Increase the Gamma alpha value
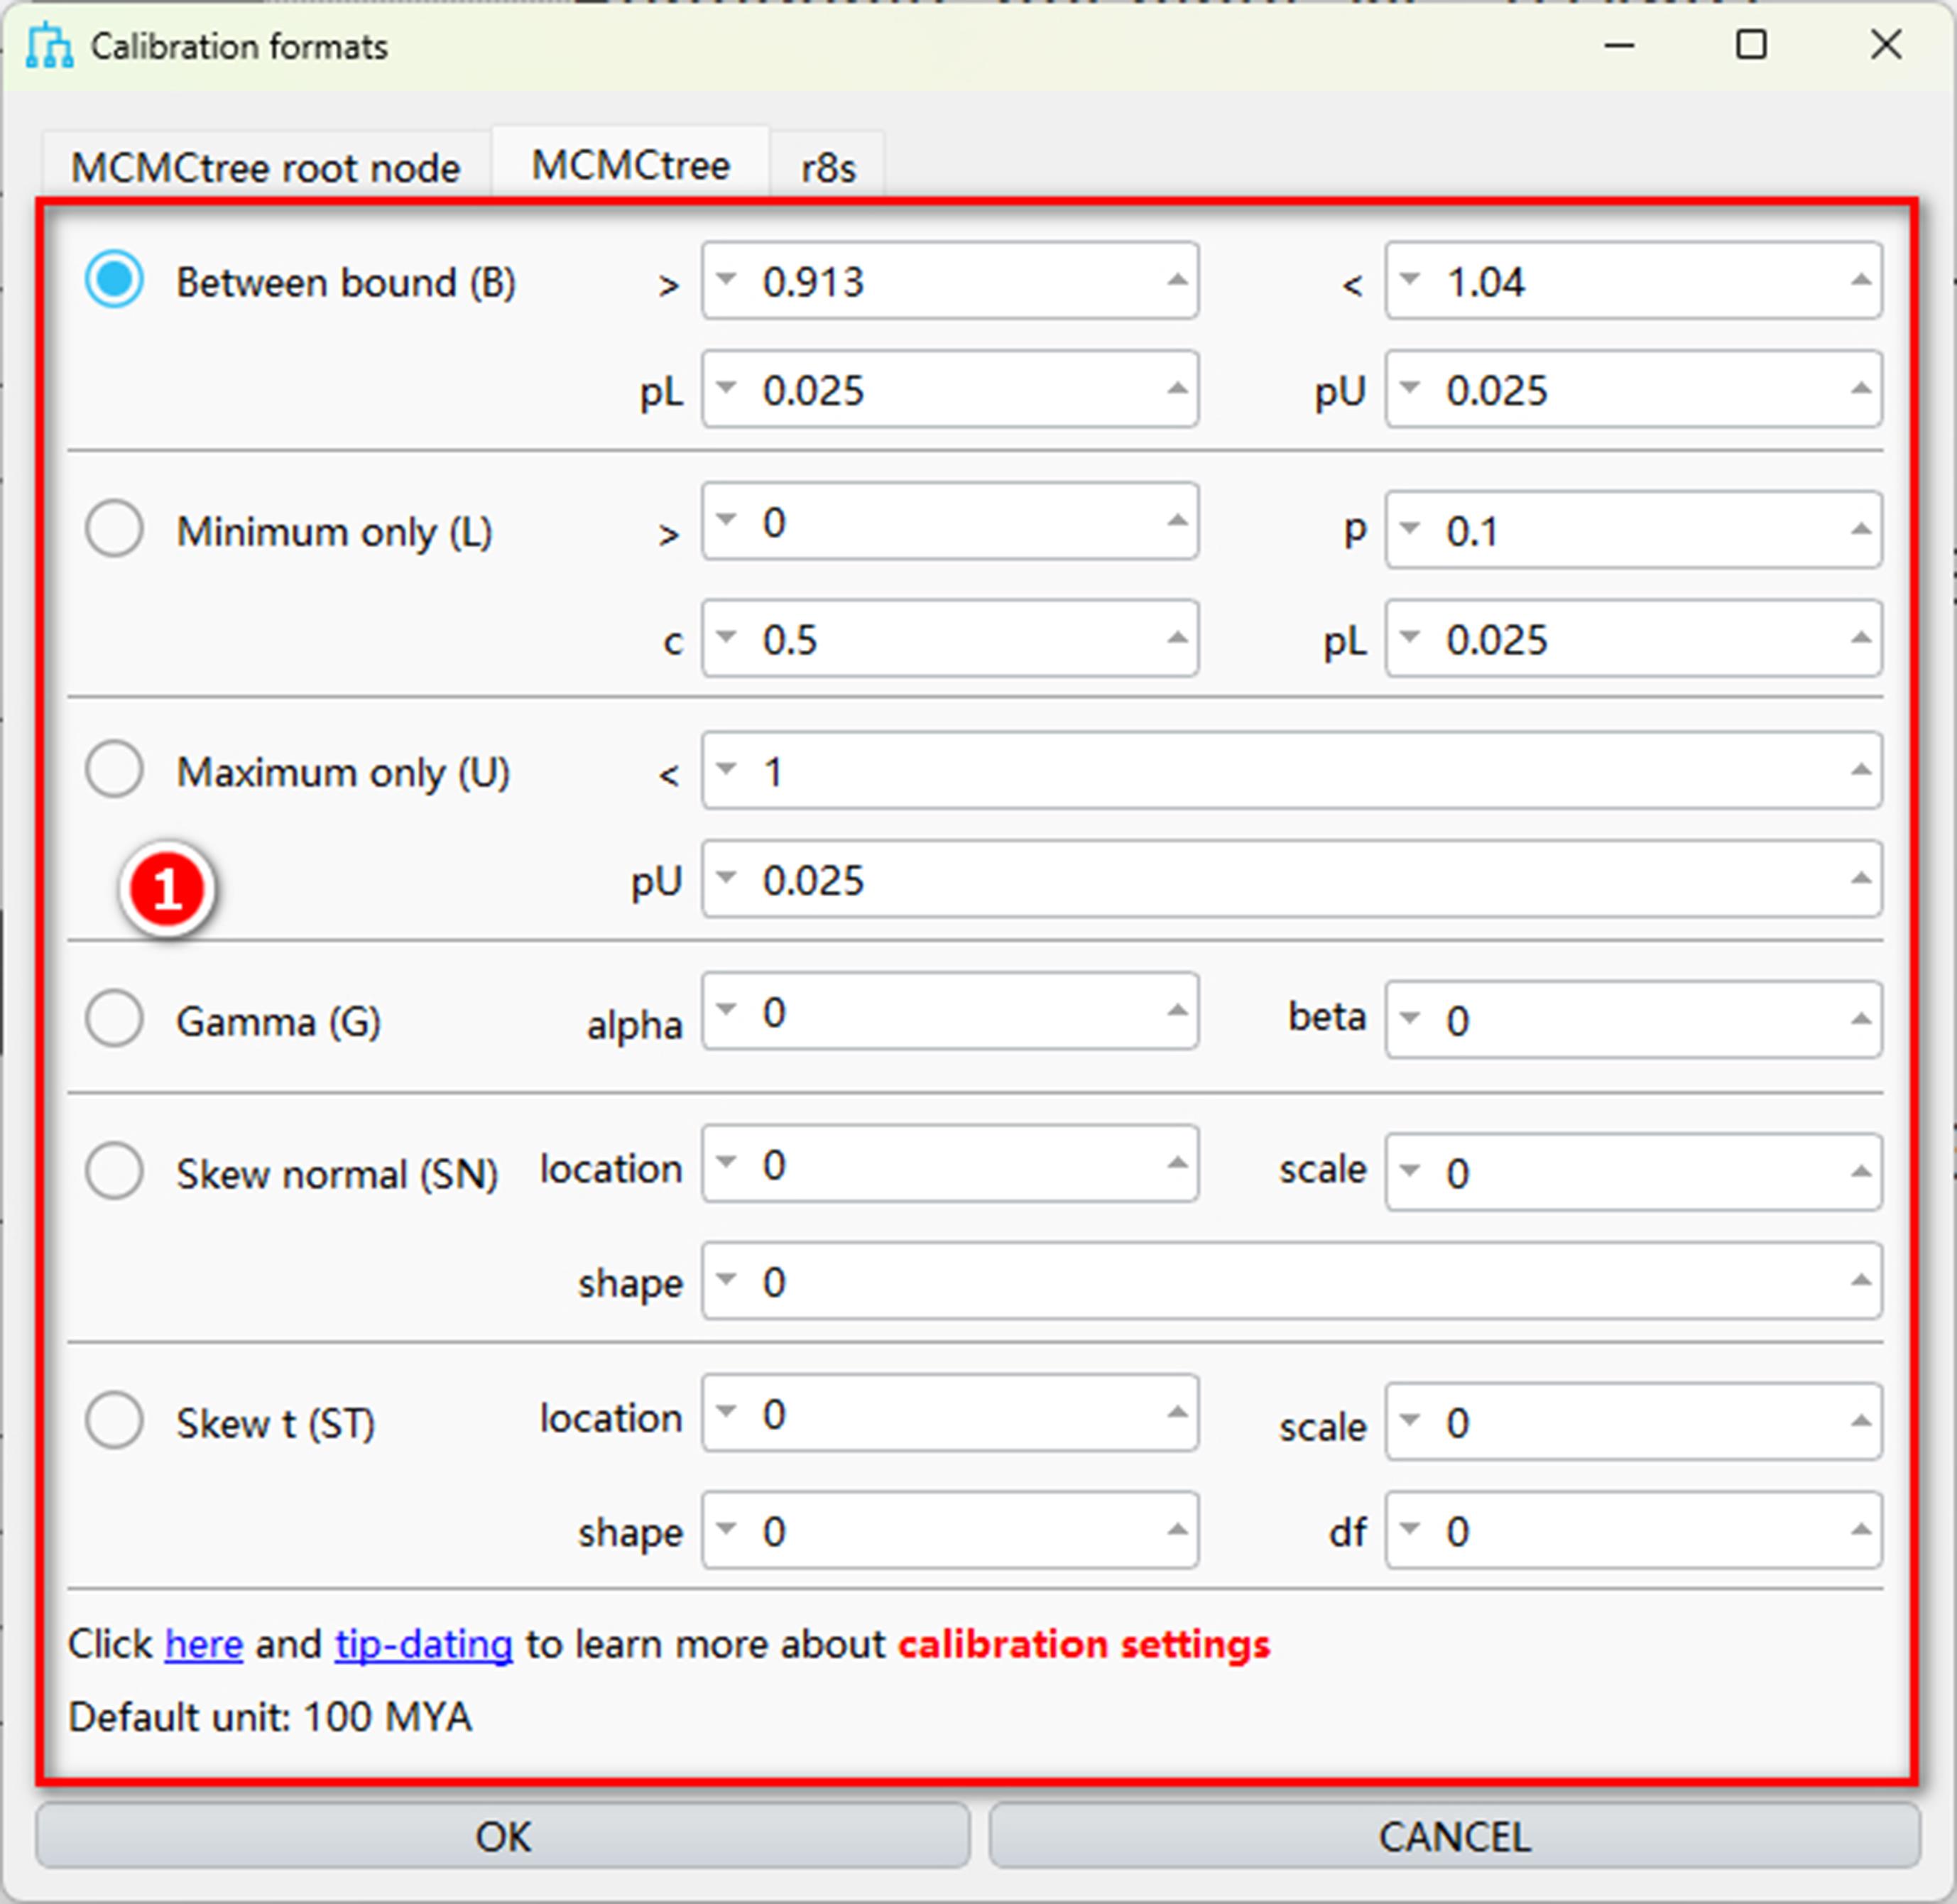Screen dimensions: 1957x1904 [1177, 1010]
